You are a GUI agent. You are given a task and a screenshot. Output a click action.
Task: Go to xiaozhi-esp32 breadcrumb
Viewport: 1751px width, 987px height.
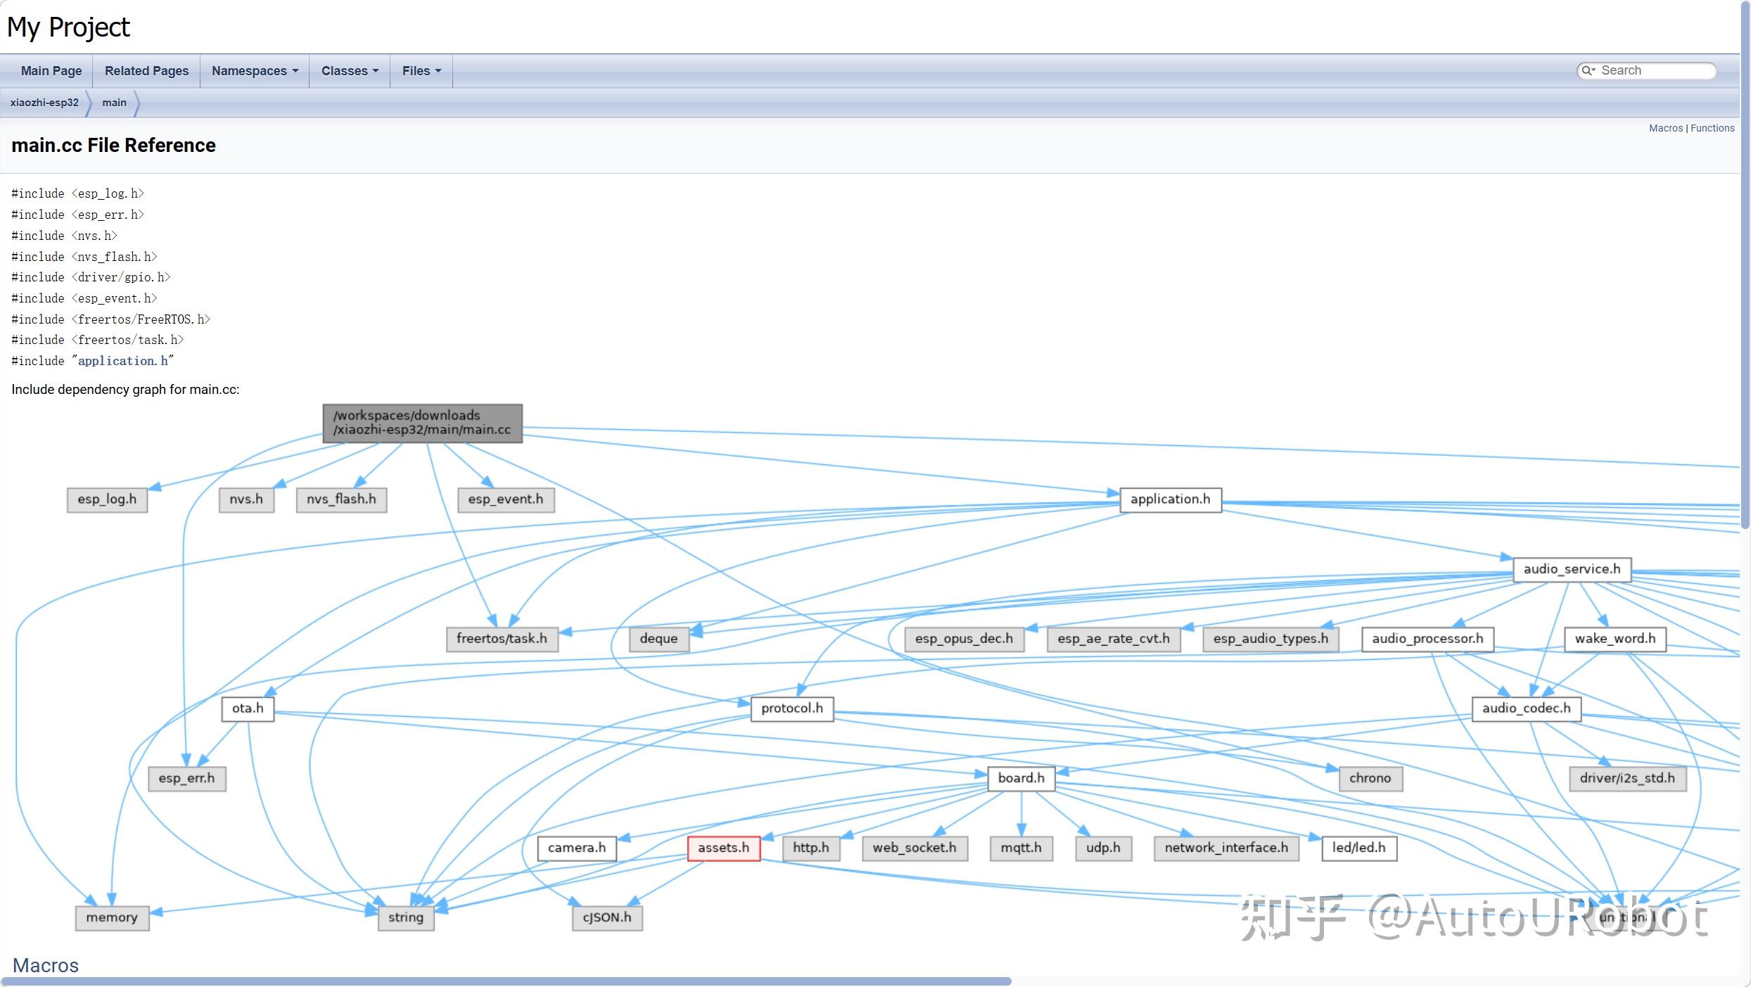coord(44,103)
